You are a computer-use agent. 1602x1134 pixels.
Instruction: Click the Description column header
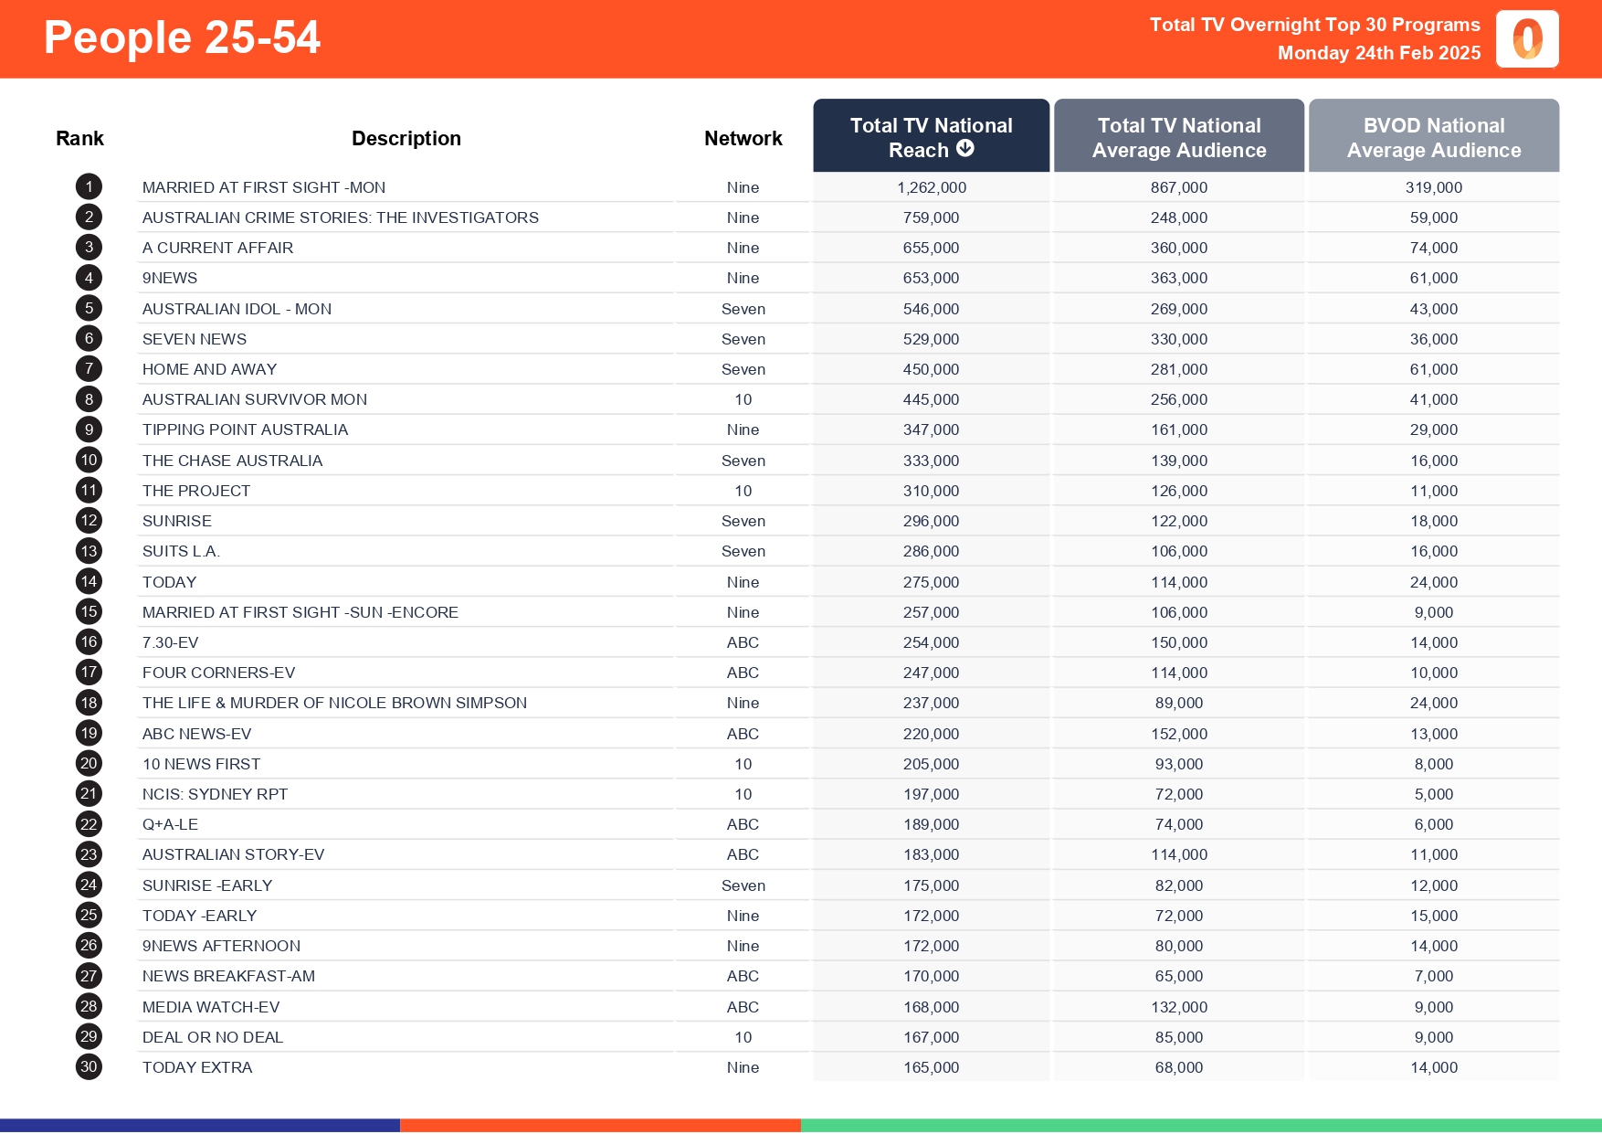tap(406, 137)
